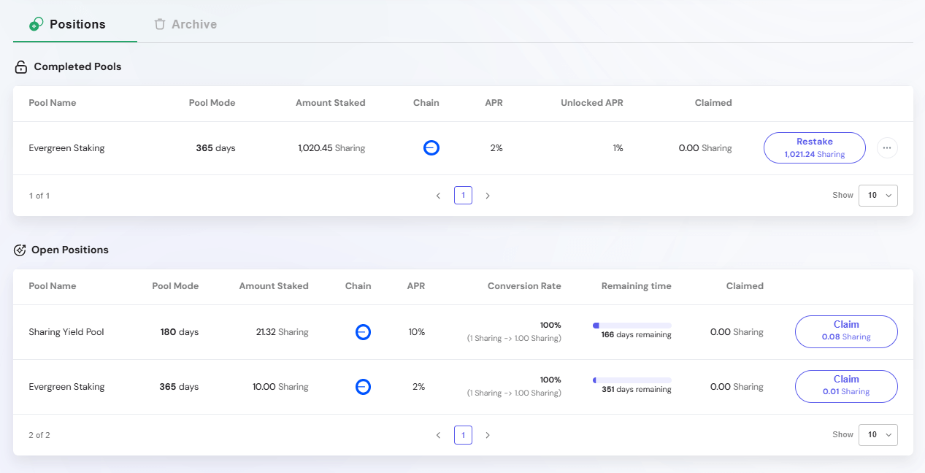
Task: Click chain icon in Open Positions Evergreen row
Action: (x=363, y=387)
